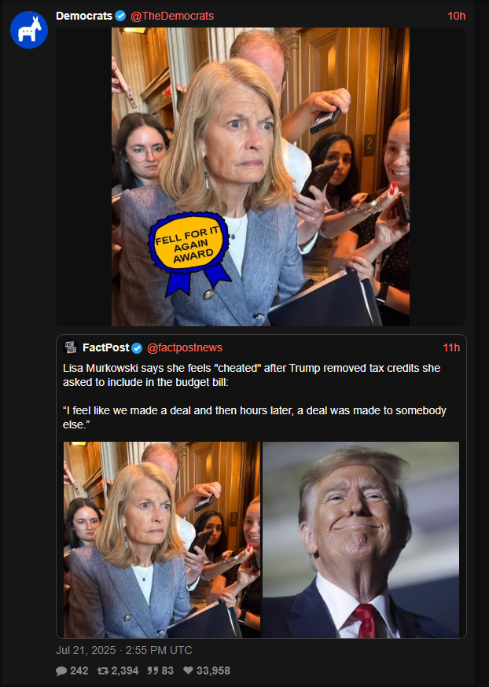489x687 pixels.
Task: Visit the @factpostnews handle link
Action: point(185,348)
